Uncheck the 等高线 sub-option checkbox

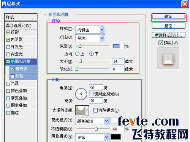13,69
